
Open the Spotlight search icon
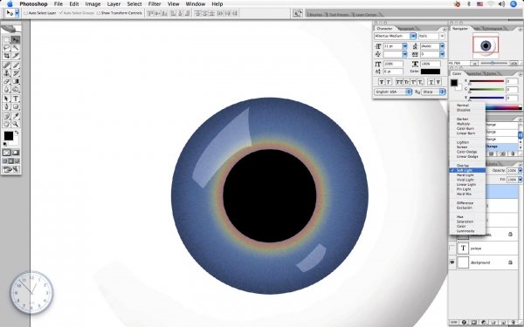pos(514,4)
